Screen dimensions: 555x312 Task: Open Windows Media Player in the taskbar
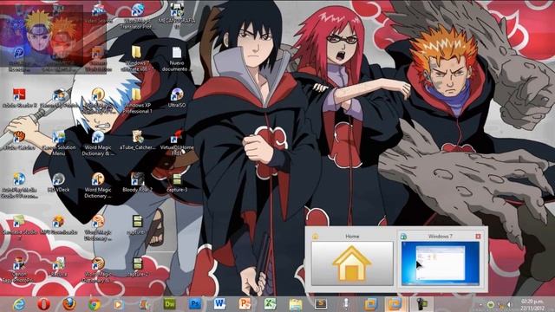point(119,304)
